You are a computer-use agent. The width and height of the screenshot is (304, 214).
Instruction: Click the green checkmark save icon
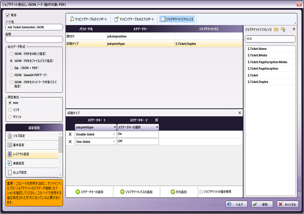(255, 204)
